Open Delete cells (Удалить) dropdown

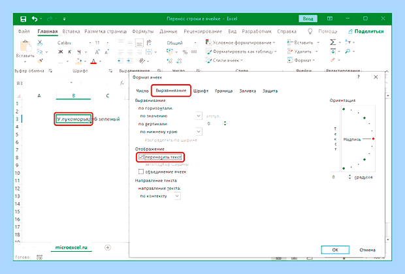pyautogui.click(x=302, y=52)
